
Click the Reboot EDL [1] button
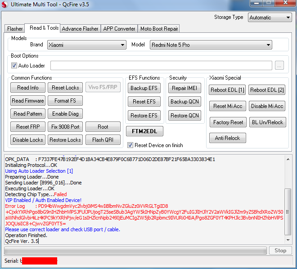[x=227, y=90]
